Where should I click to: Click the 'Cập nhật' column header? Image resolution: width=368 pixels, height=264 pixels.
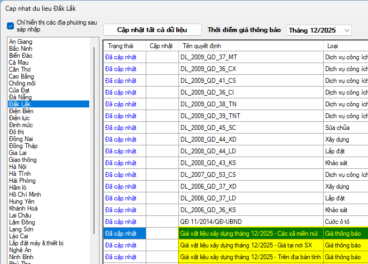coord(161,46)
